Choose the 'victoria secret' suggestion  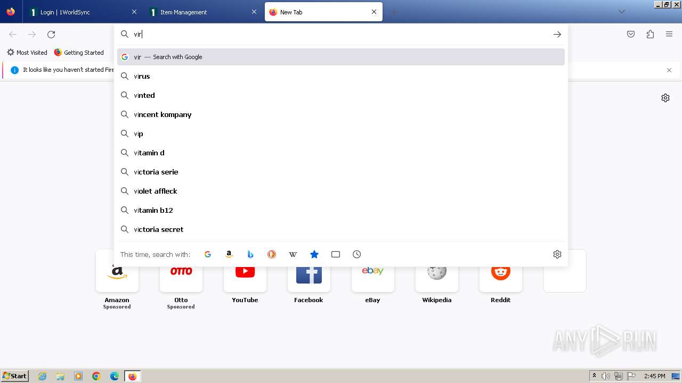[x=341, y=229]
